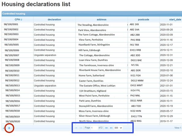Sort by the address column header

click(101, 19)
